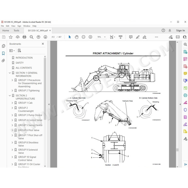Switch to the Home tab

click(6, 30)
